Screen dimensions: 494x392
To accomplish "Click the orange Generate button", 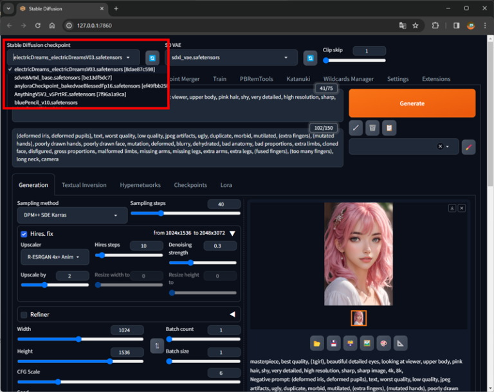I will pos(412,103).
